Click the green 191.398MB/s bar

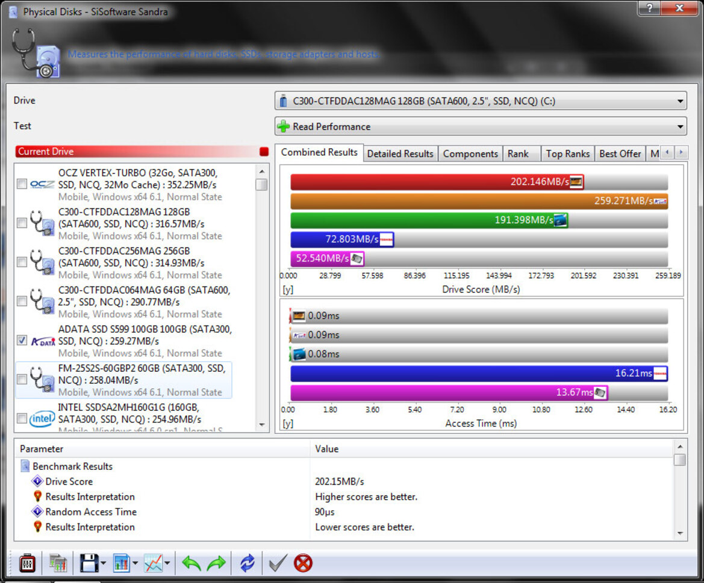pos(429,220)
